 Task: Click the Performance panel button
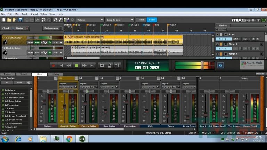tap(52, 28)
